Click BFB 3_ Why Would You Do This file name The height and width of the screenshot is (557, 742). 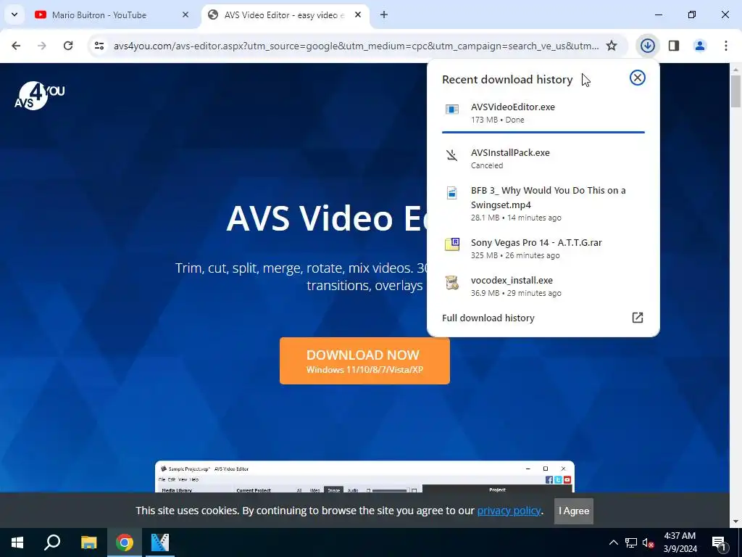coord(548,197)
